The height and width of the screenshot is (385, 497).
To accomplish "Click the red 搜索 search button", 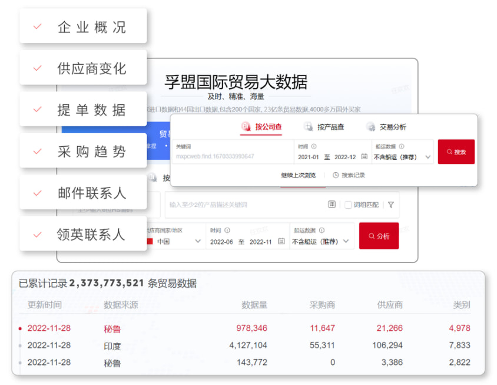I will pos(456,152).
